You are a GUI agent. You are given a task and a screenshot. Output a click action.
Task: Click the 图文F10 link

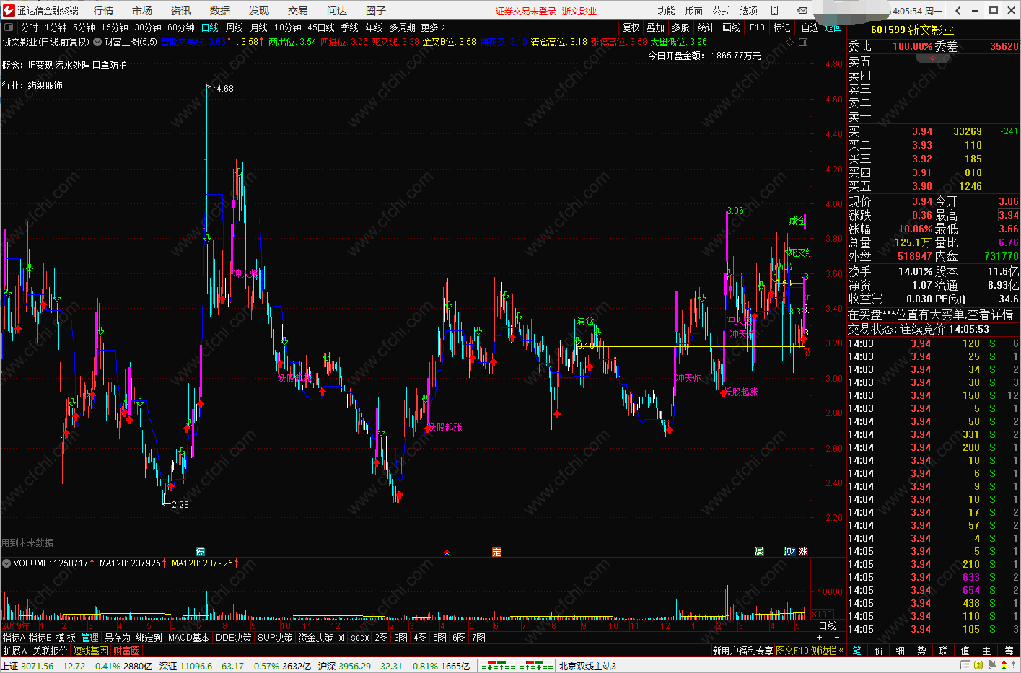click(792, 651)
